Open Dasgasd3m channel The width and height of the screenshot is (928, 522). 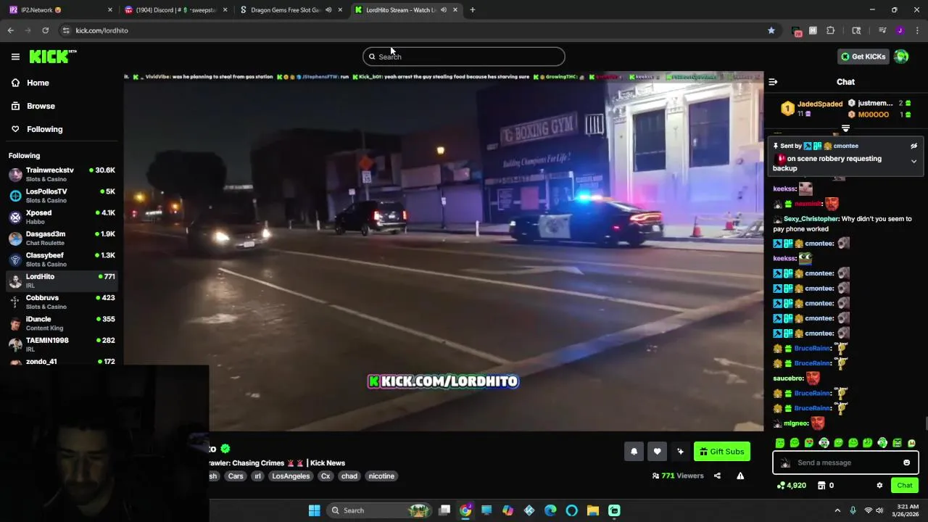coord(62,239)
